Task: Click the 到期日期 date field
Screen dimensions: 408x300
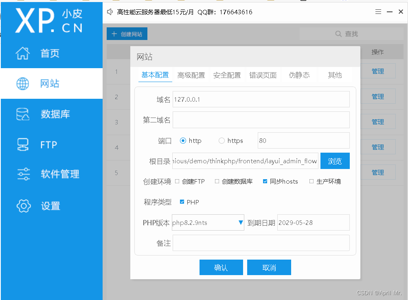Action: pos(313,222)
